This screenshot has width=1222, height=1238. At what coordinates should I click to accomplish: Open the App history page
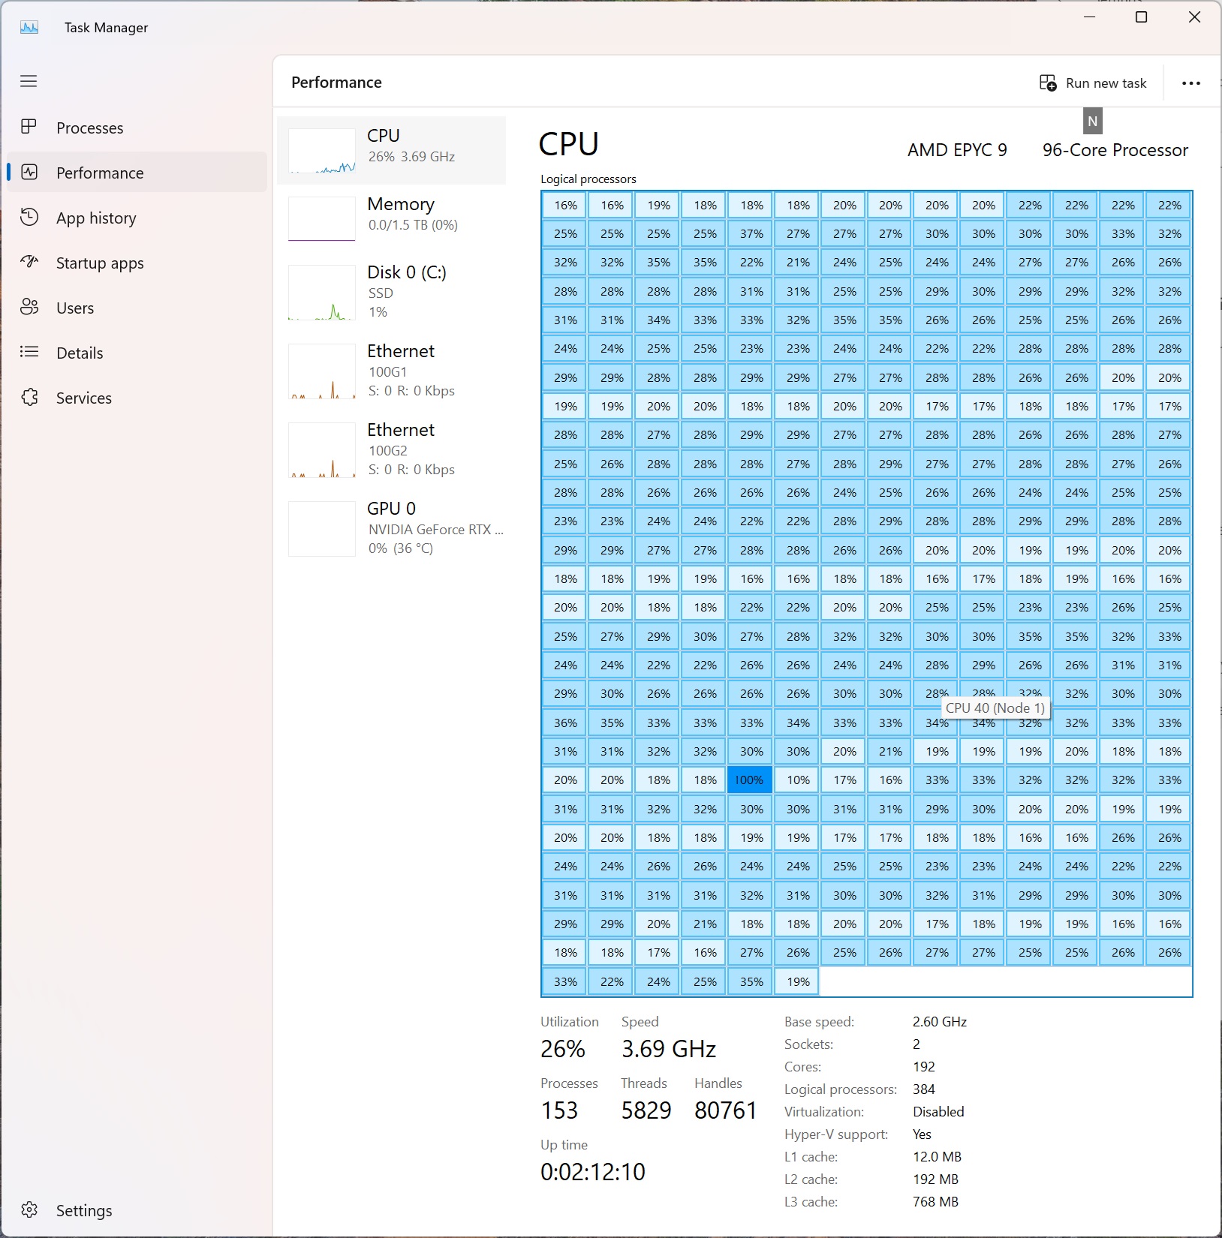click(137, 218)
